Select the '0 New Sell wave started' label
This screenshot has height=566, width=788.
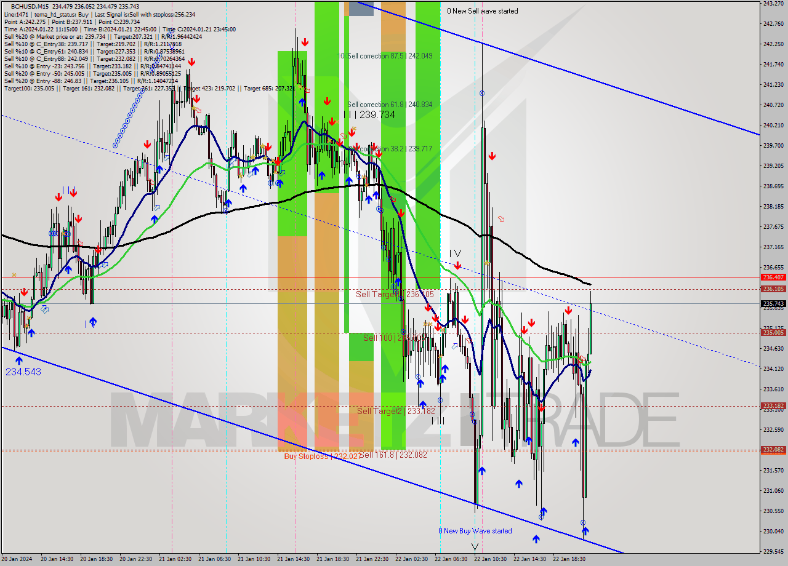point(483,11)
